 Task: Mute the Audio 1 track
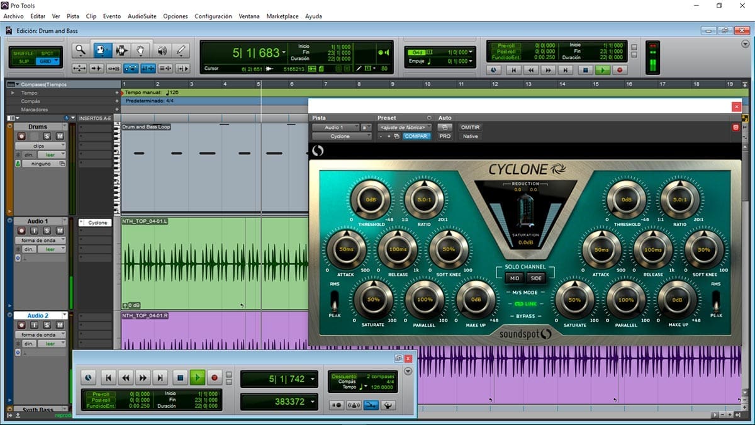[x=59, y=231]
